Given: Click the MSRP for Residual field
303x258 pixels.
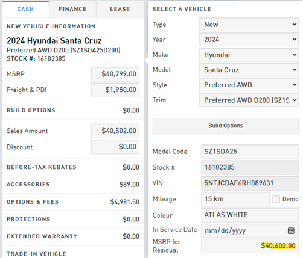Looking at the screenshot, I should click(250, 246).
